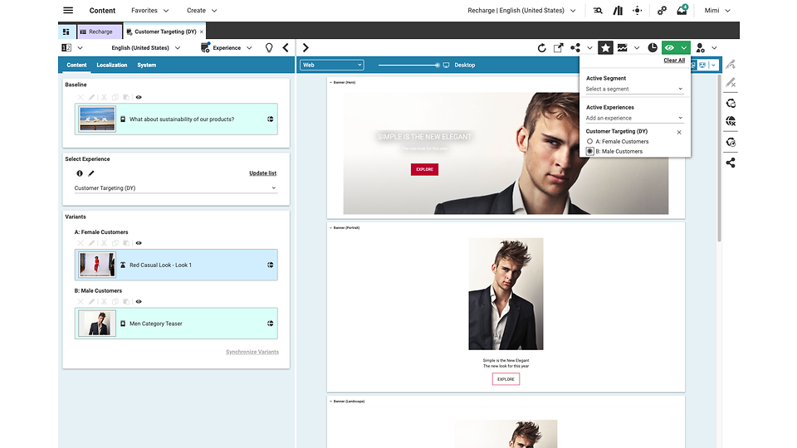Screen dimensions: 797x448
Task: Open the Create dropdown
Action: coord(202,10)
